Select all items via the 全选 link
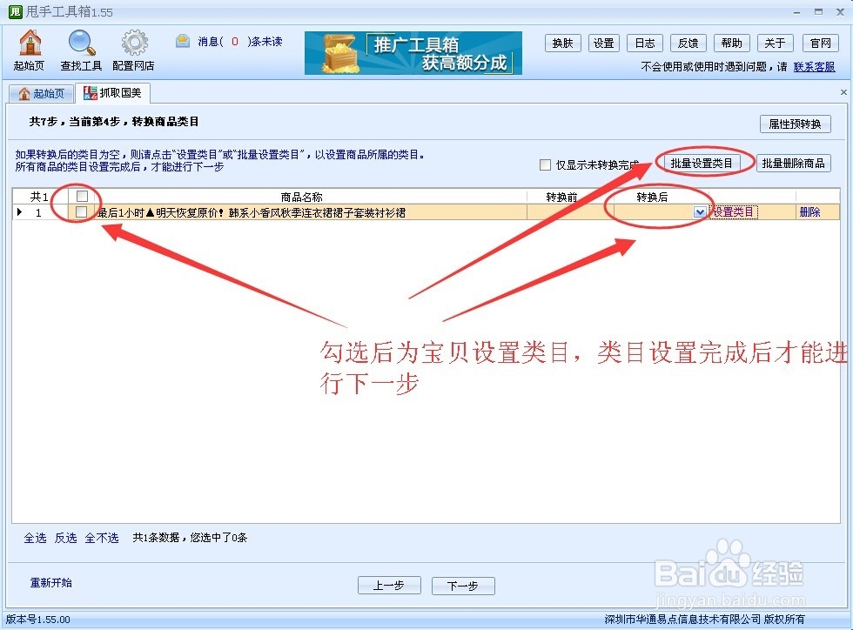853x630 pixels. pos(34,538)
